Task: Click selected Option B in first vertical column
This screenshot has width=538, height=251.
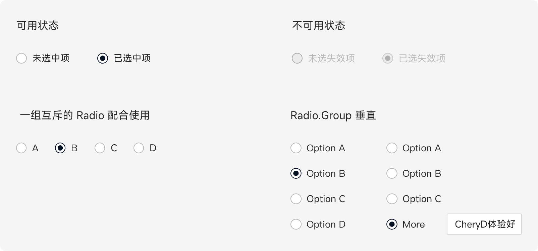Action: pyautogui.click(x=296, y=173)
